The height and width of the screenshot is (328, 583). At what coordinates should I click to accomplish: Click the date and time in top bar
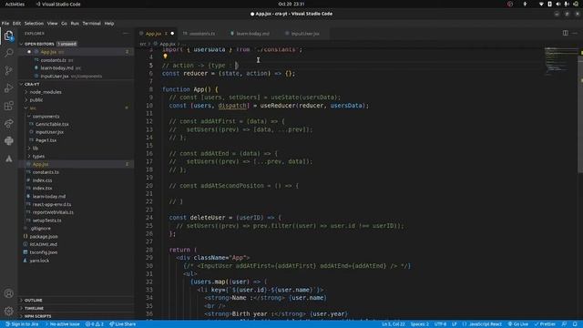click(x=291, y=4)
